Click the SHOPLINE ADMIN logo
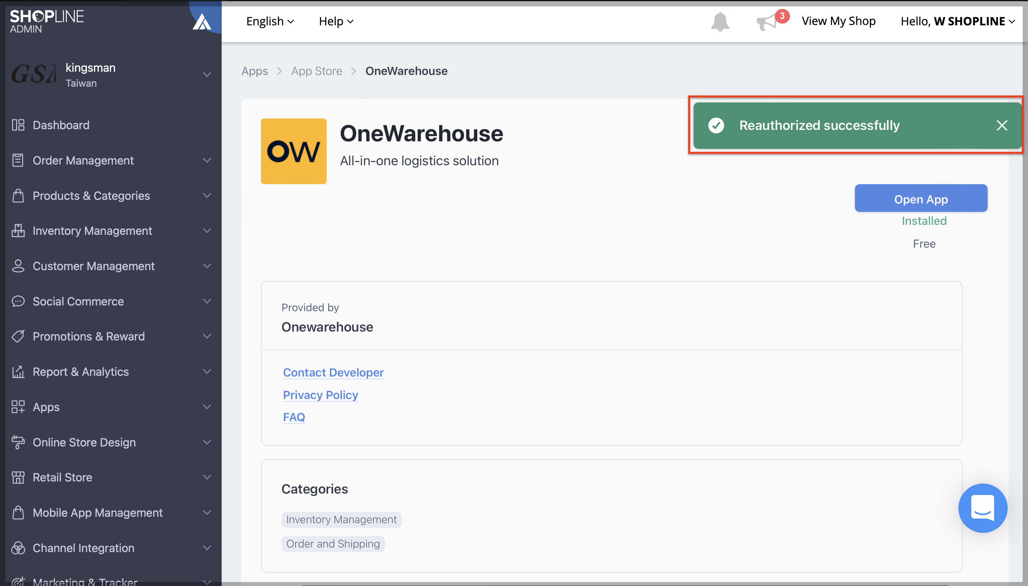The image size is (1028, 586). click(47, 21)
